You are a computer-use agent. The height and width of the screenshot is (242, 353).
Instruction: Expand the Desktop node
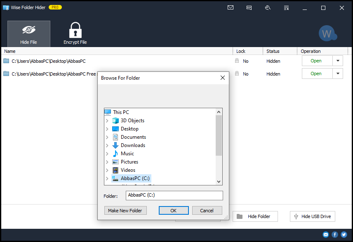click(x=107, y=129)
